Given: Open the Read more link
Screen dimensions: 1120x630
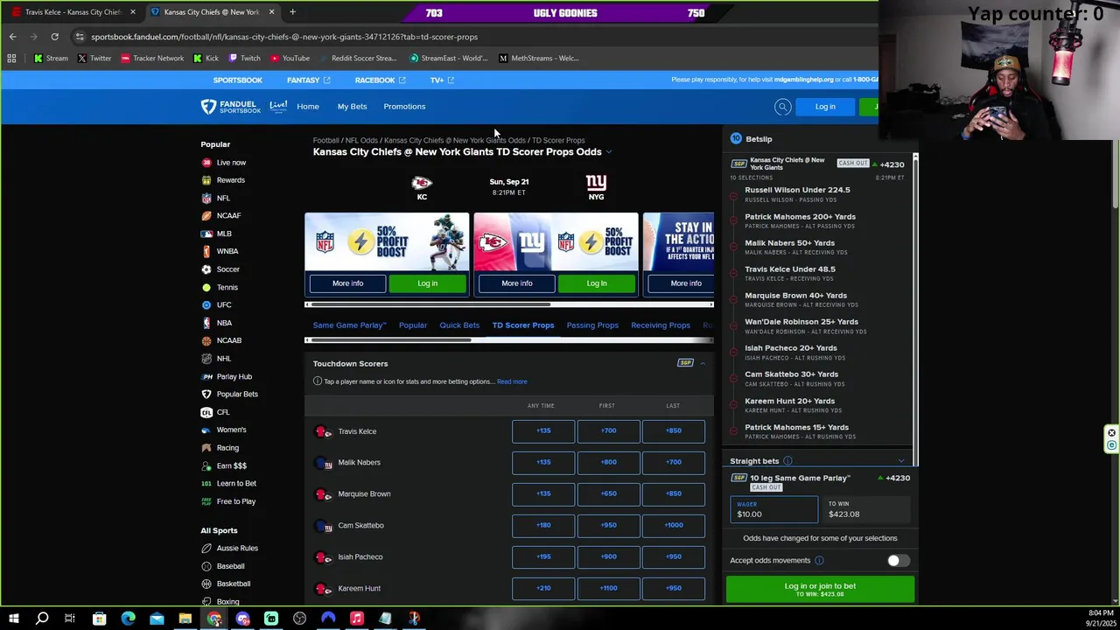Looking at the screenshot, I should point(512,382).
